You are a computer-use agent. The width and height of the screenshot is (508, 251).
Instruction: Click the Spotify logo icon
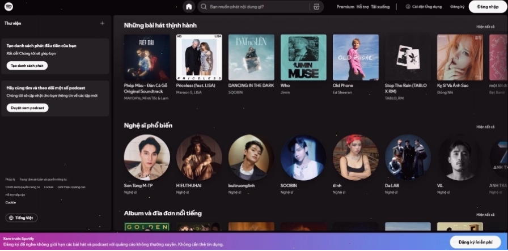click(9, 6)
